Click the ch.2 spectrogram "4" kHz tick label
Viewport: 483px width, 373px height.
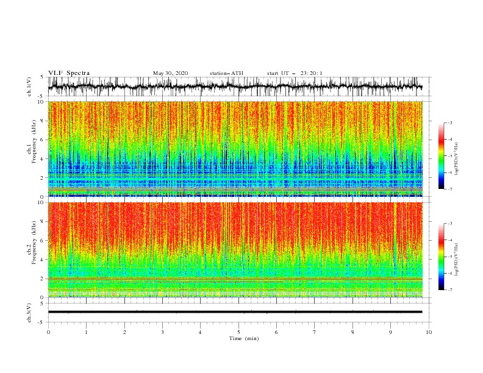coord(42,260)
